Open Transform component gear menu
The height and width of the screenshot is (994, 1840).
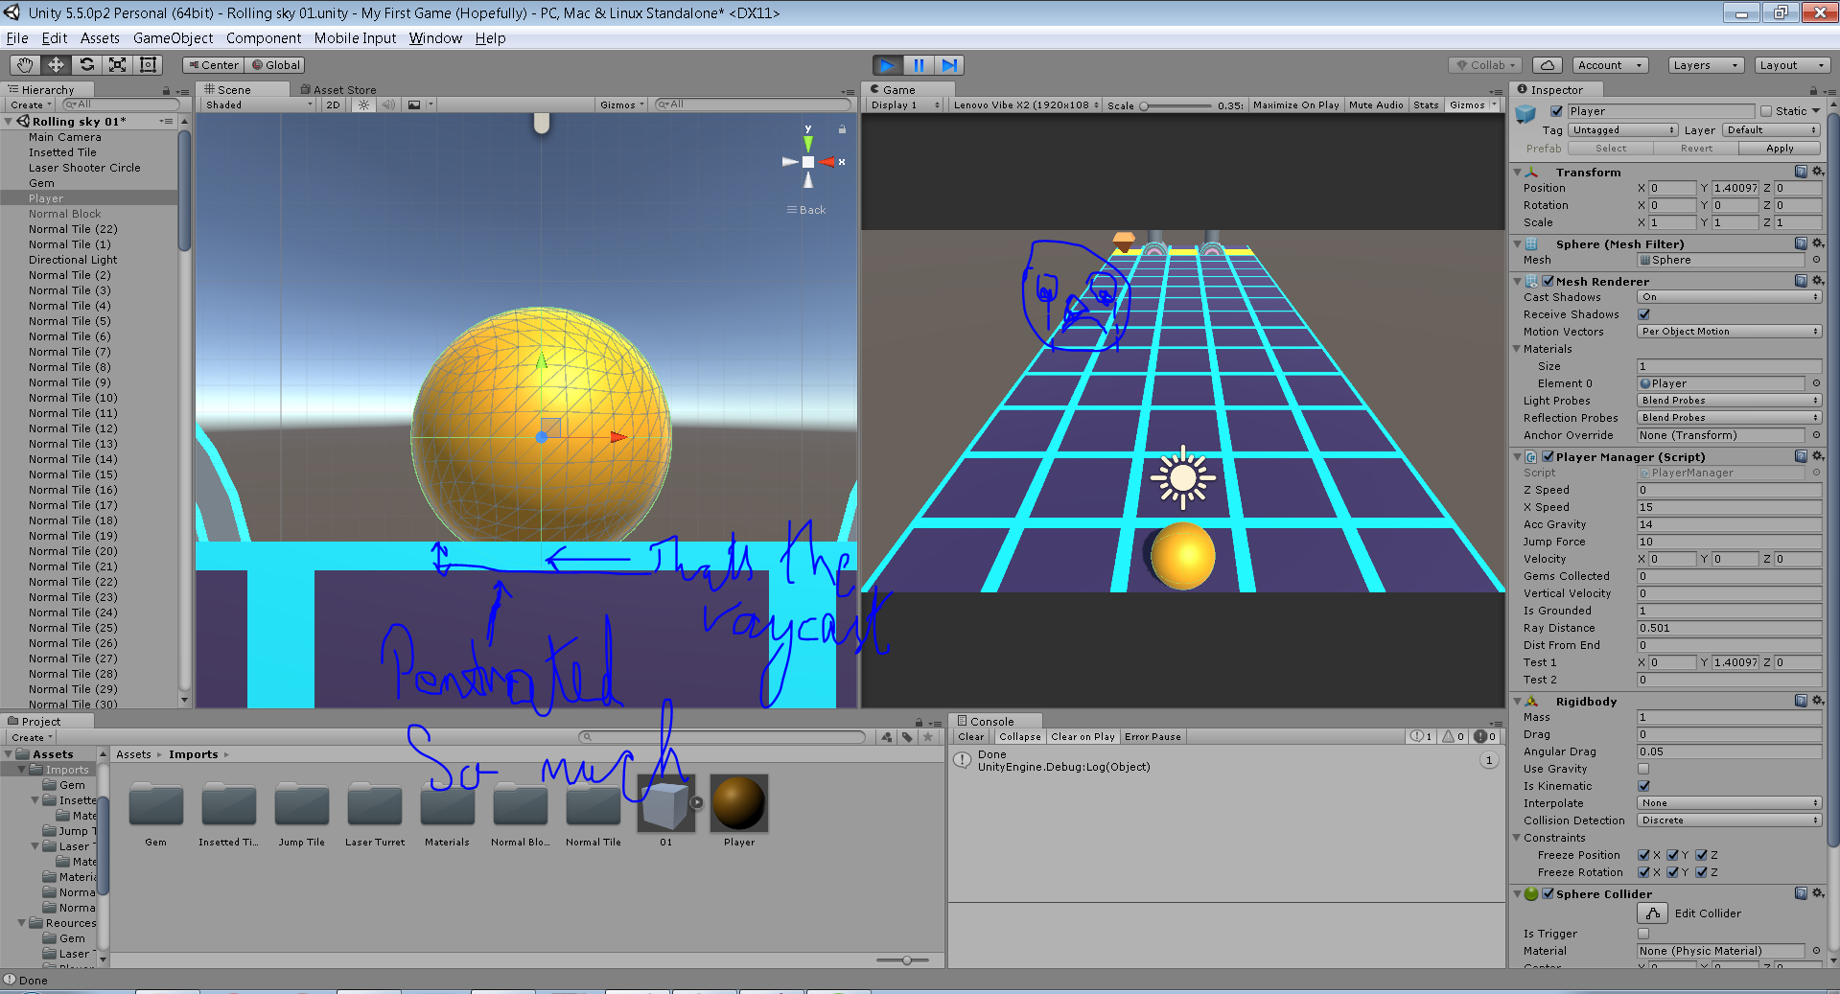click(x=1817, y=172)
